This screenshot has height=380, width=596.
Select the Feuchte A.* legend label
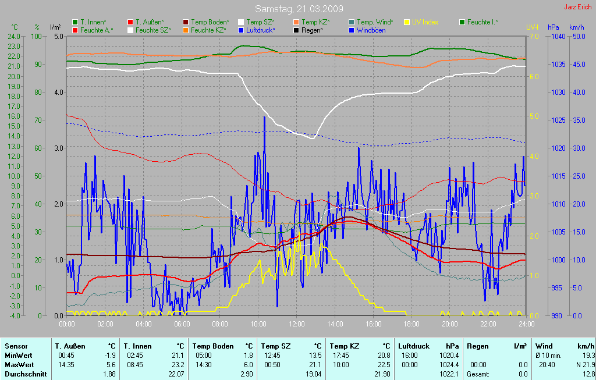click(97, 30)
